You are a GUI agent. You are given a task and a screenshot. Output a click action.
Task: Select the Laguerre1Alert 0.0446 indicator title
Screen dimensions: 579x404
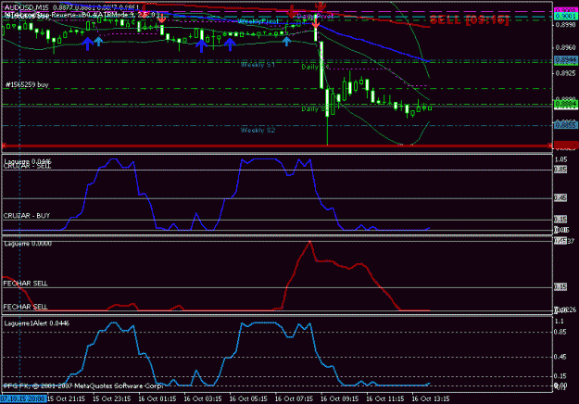tap(36, 323)
